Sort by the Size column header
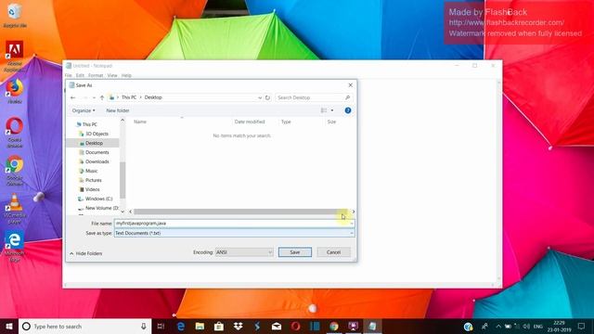Screen dimensions: 594x334 point(331,122)
